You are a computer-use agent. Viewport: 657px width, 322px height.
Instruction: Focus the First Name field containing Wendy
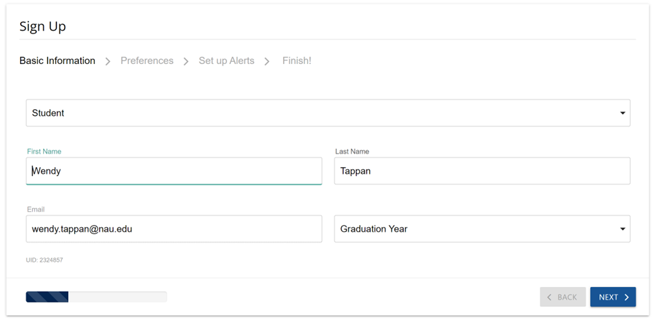click(x=174, y=171)
